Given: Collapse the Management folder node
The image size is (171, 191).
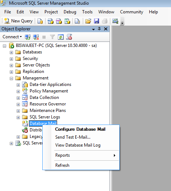Looking at the screenshot, I should coord(11,78).
